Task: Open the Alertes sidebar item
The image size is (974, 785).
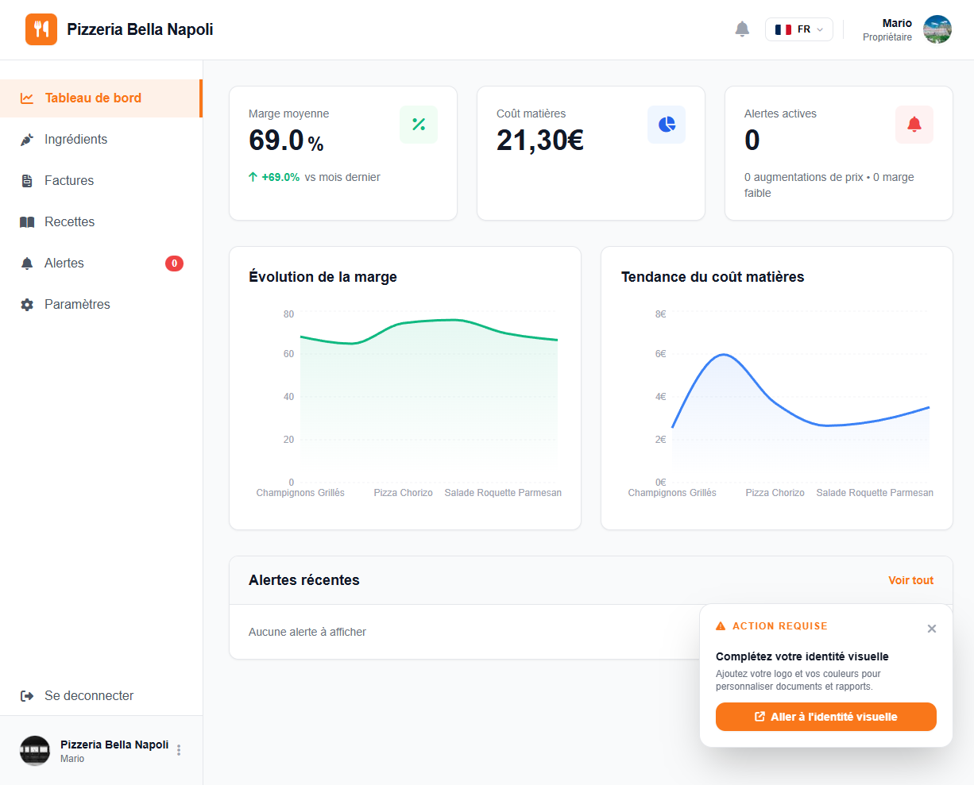Action: click(64, 264)
